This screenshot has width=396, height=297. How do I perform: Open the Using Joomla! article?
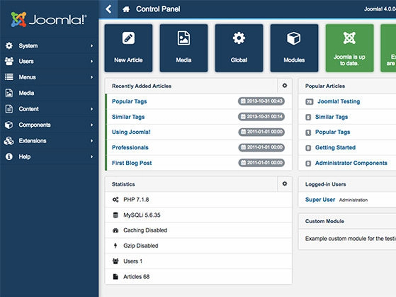click(x=131, y=132)
